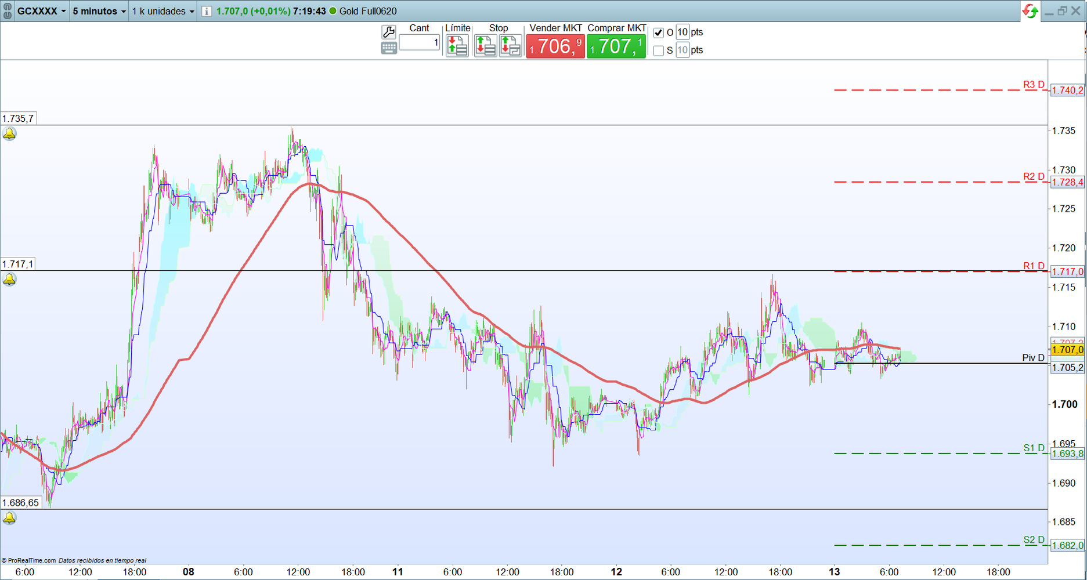Click the S points input field
The width and height of the screenshot is (1087, 580).
tap(682, 50)
